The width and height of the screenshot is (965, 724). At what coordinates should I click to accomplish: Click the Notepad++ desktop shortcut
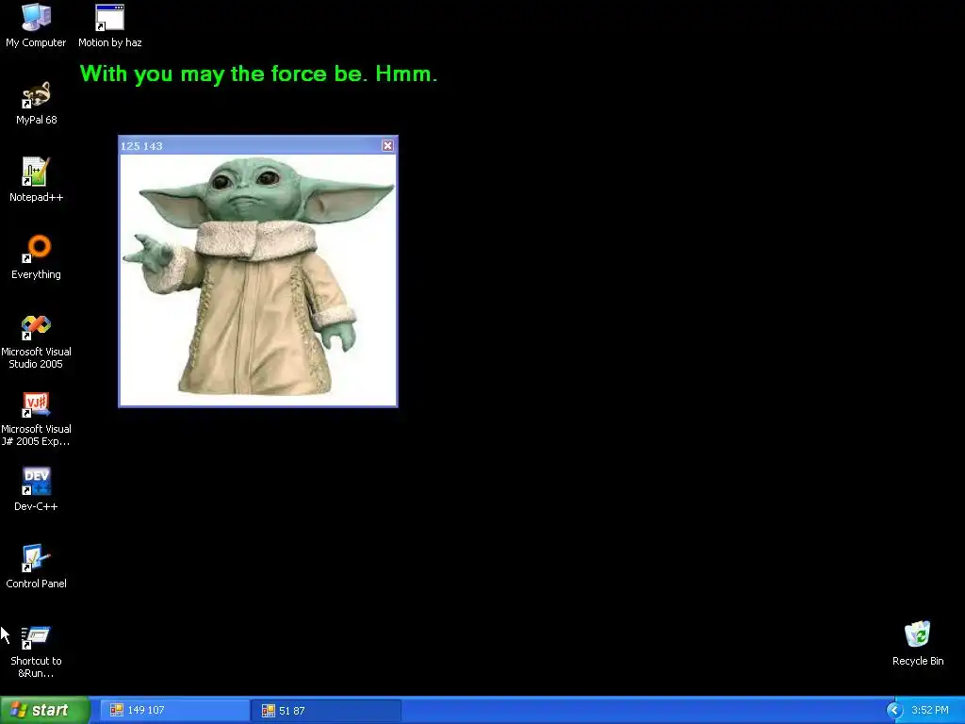click(36, 180)
